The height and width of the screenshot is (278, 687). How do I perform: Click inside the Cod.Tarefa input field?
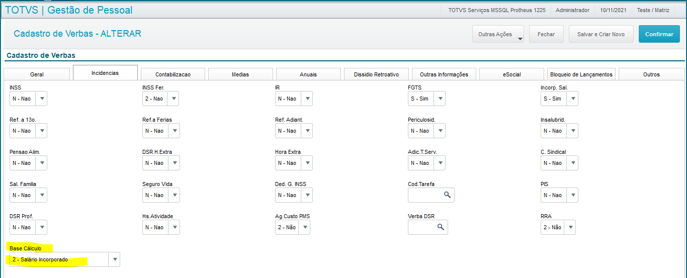click(431, 195)
